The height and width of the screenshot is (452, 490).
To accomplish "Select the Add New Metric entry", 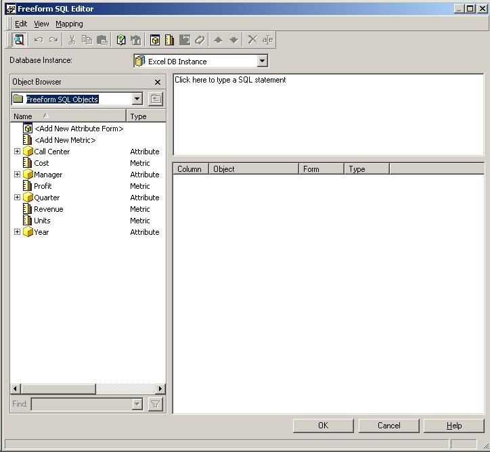I will tap(65, 140).
